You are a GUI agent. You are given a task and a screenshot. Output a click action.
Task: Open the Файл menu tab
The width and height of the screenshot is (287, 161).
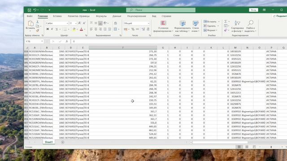click(x=30, y=16)
